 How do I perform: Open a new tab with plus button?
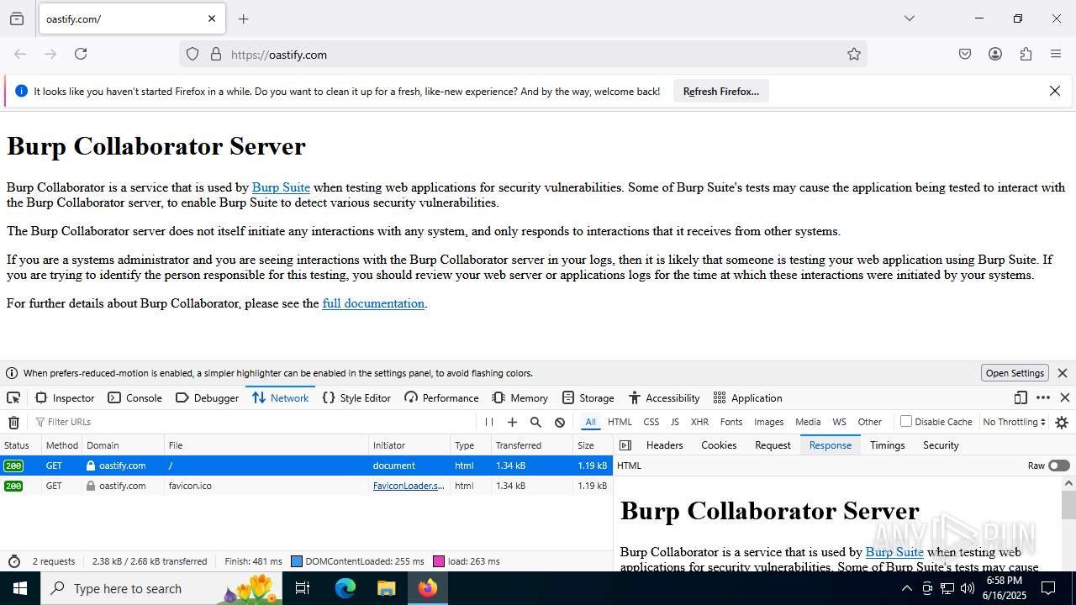(x=243, y=18)
